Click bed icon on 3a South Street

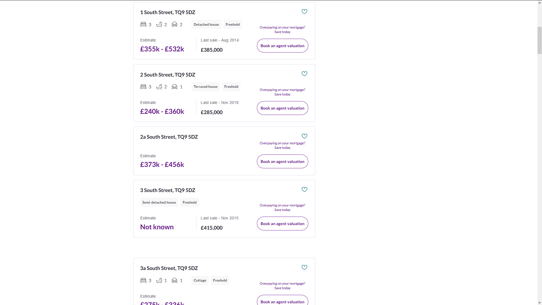point(143,280)
